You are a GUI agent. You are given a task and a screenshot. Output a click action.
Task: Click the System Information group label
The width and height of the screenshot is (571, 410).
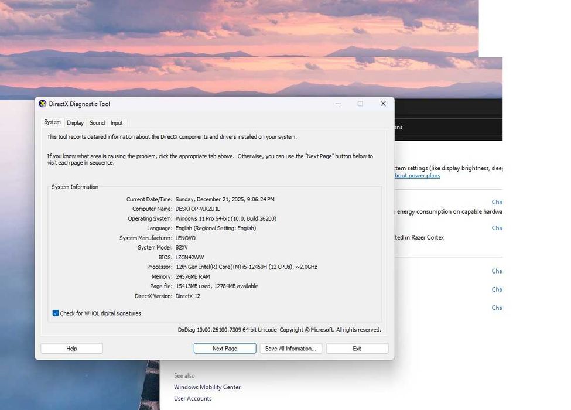coord(75,187)
